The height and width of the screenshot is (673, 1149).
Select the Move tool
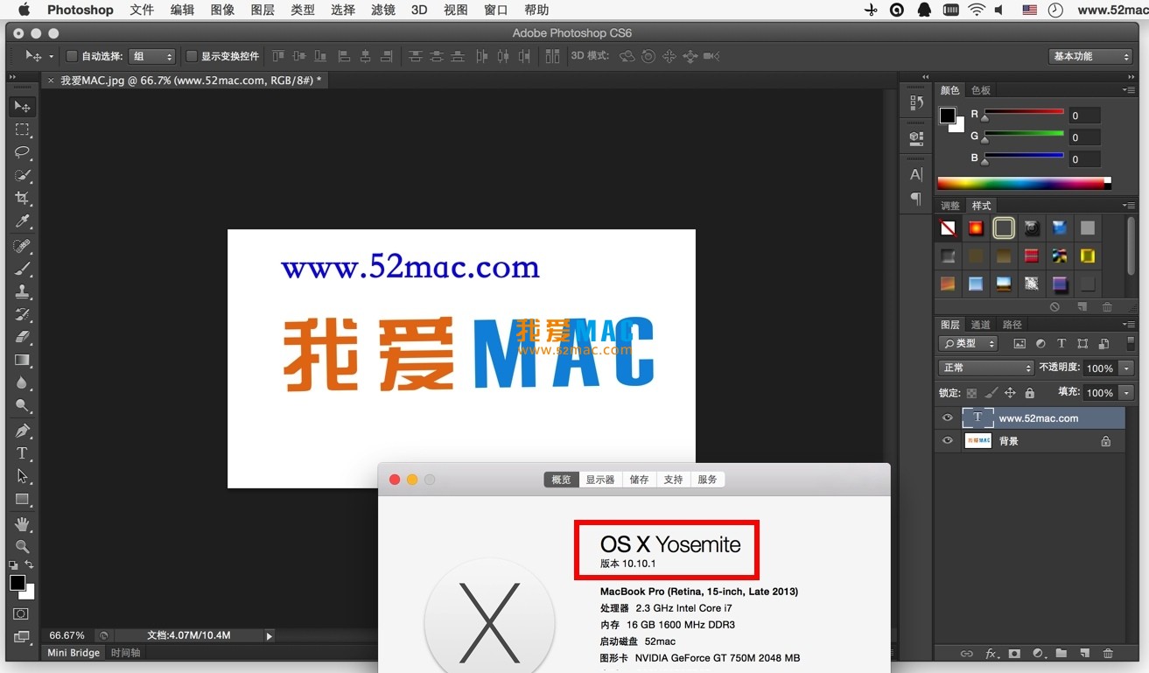(x=22, y=106)
